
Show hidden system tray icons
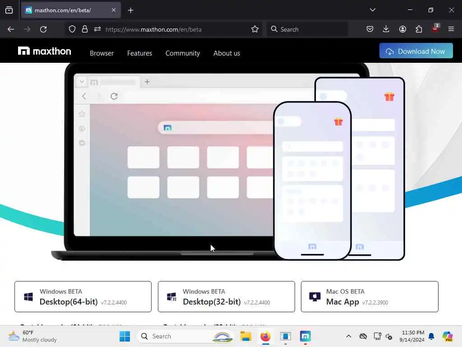click(x=349, y=336)
